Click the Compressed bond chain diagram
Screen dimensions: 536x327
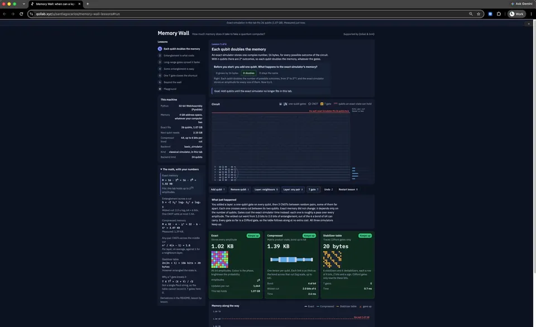tap(291, 259)
